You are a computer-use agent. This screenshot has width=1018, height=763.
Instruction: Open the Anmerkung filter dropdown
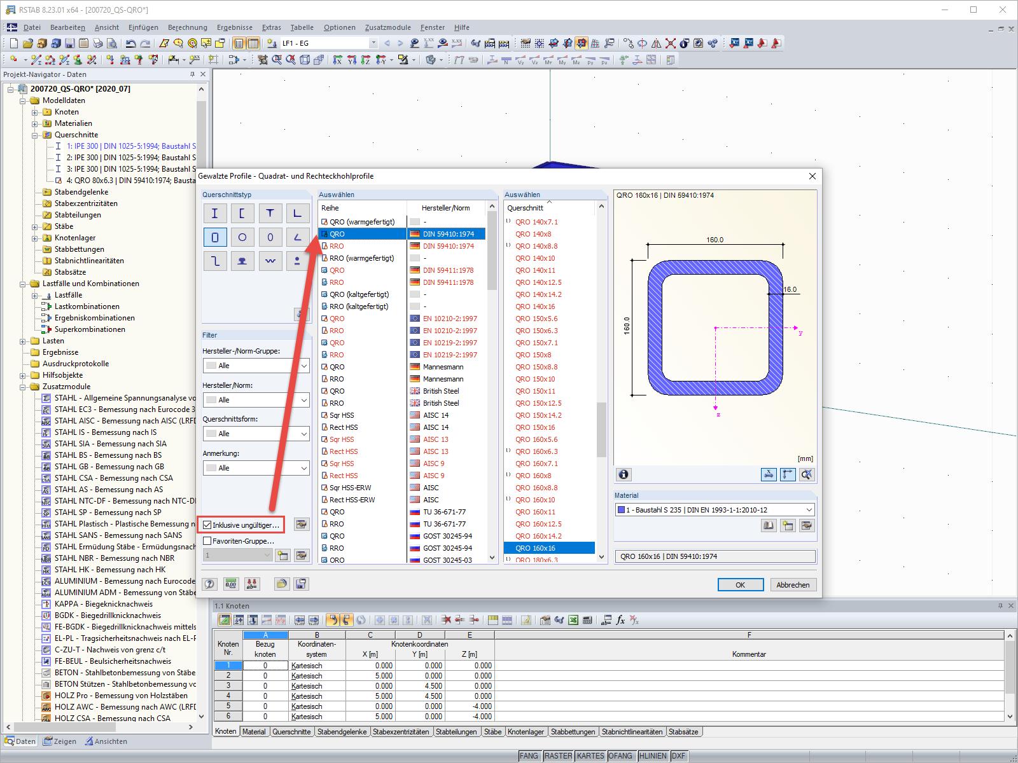pyautogui.click(x=256, y=468)
